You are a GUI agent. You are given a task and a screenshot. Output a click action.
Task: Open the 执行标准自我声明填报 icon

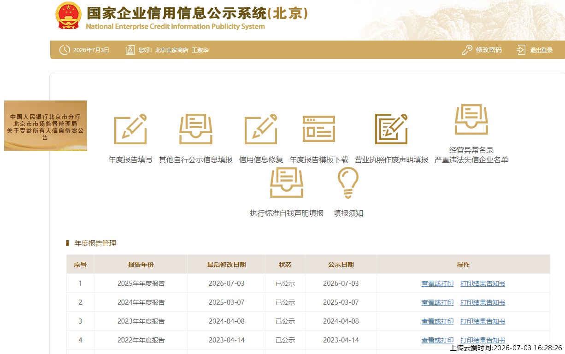pyautogui.click(x=287, y=183)
